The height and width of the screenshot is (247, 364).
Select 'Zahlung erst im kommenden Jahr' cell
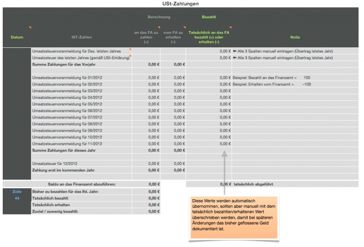click(81, 170)
